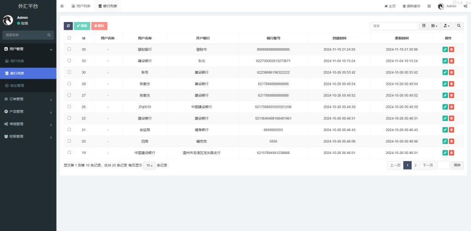Select the checkbox for row id 21
This screenshot has height=231, width=471.
click(69, 130)
